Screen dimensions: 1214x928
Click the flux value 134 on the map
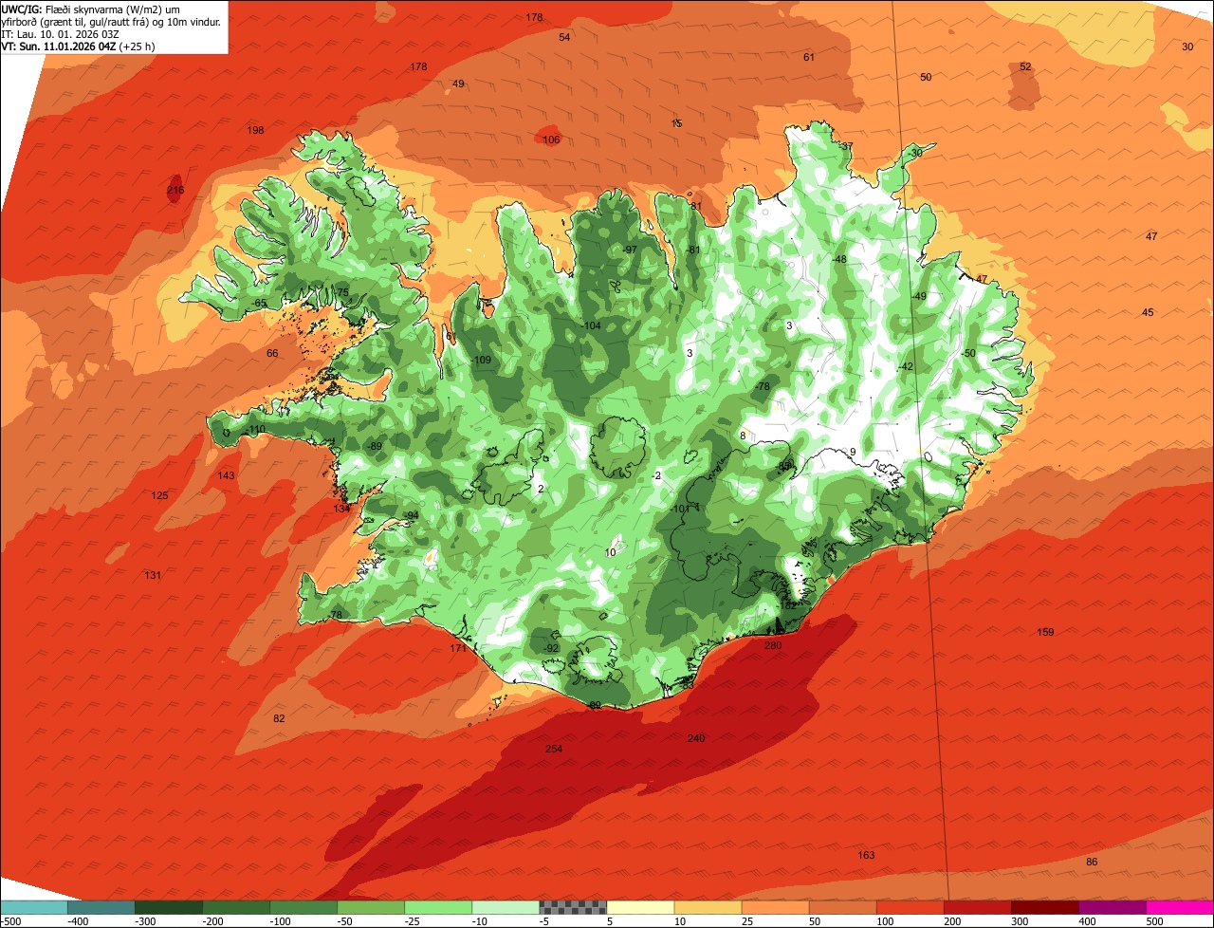pyautogui.click(x=341, y=509)
